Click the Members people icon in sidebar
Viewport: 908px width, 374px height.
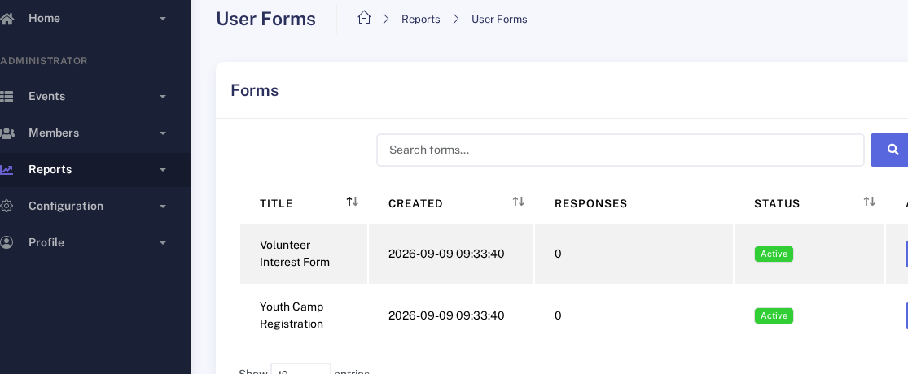click(7, 133)
